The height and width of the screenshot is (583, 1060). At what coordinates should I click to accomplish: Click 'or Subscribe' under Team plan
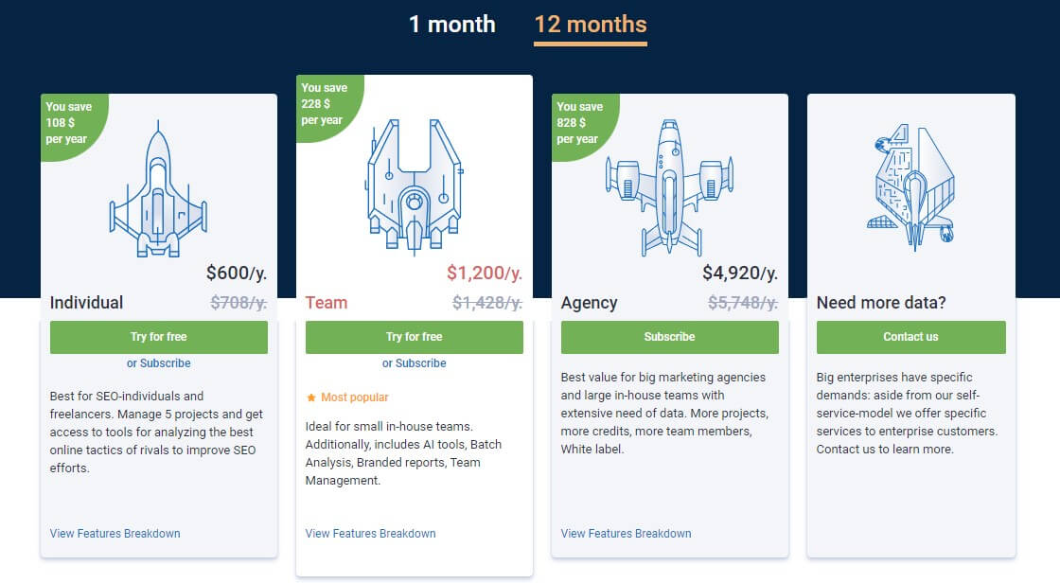[x=415, y=362]
